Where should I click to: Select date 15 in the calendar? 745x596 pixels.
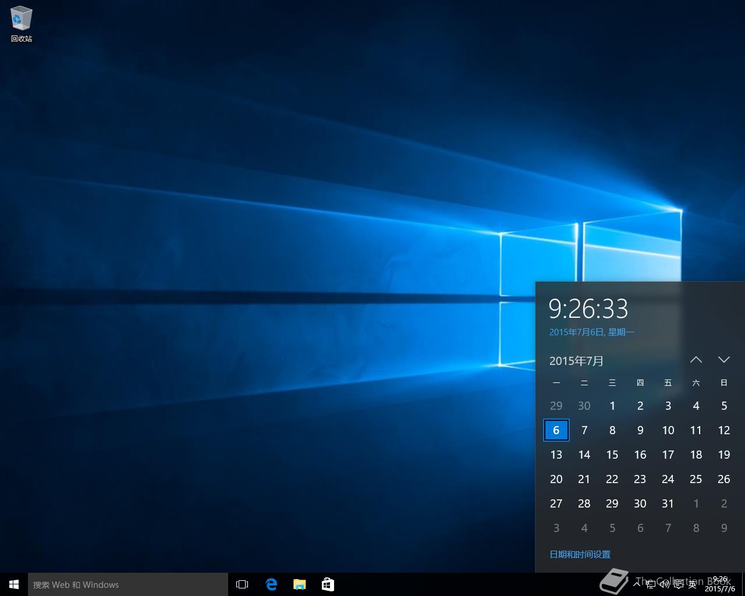coord(612,455)
